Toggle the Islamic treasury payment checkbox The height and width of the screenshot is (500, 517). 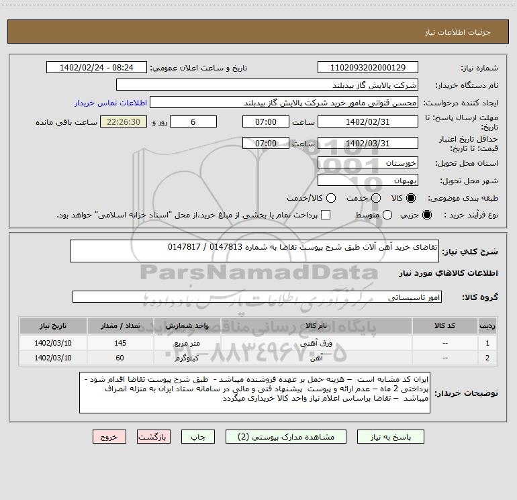coord(326,215)
